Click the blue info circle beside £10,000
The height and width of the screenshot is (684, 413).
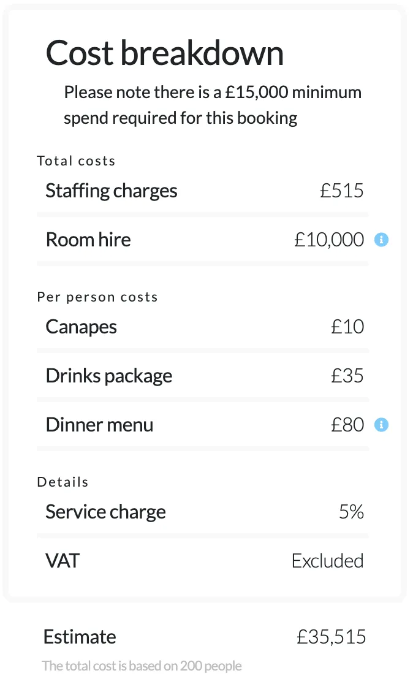click(x=381, y=240)
